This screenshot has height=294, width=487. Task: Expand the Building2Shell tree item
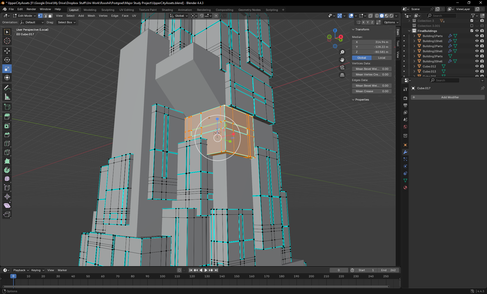(414, 51)
